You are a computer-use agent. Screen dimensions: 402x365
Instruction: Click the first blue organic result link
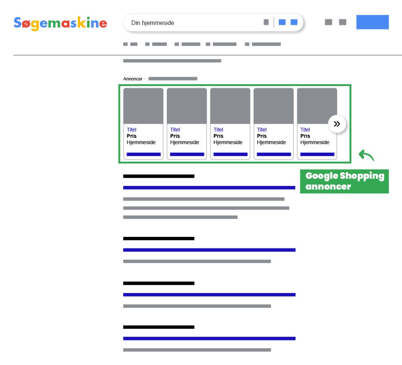point(209,187)
